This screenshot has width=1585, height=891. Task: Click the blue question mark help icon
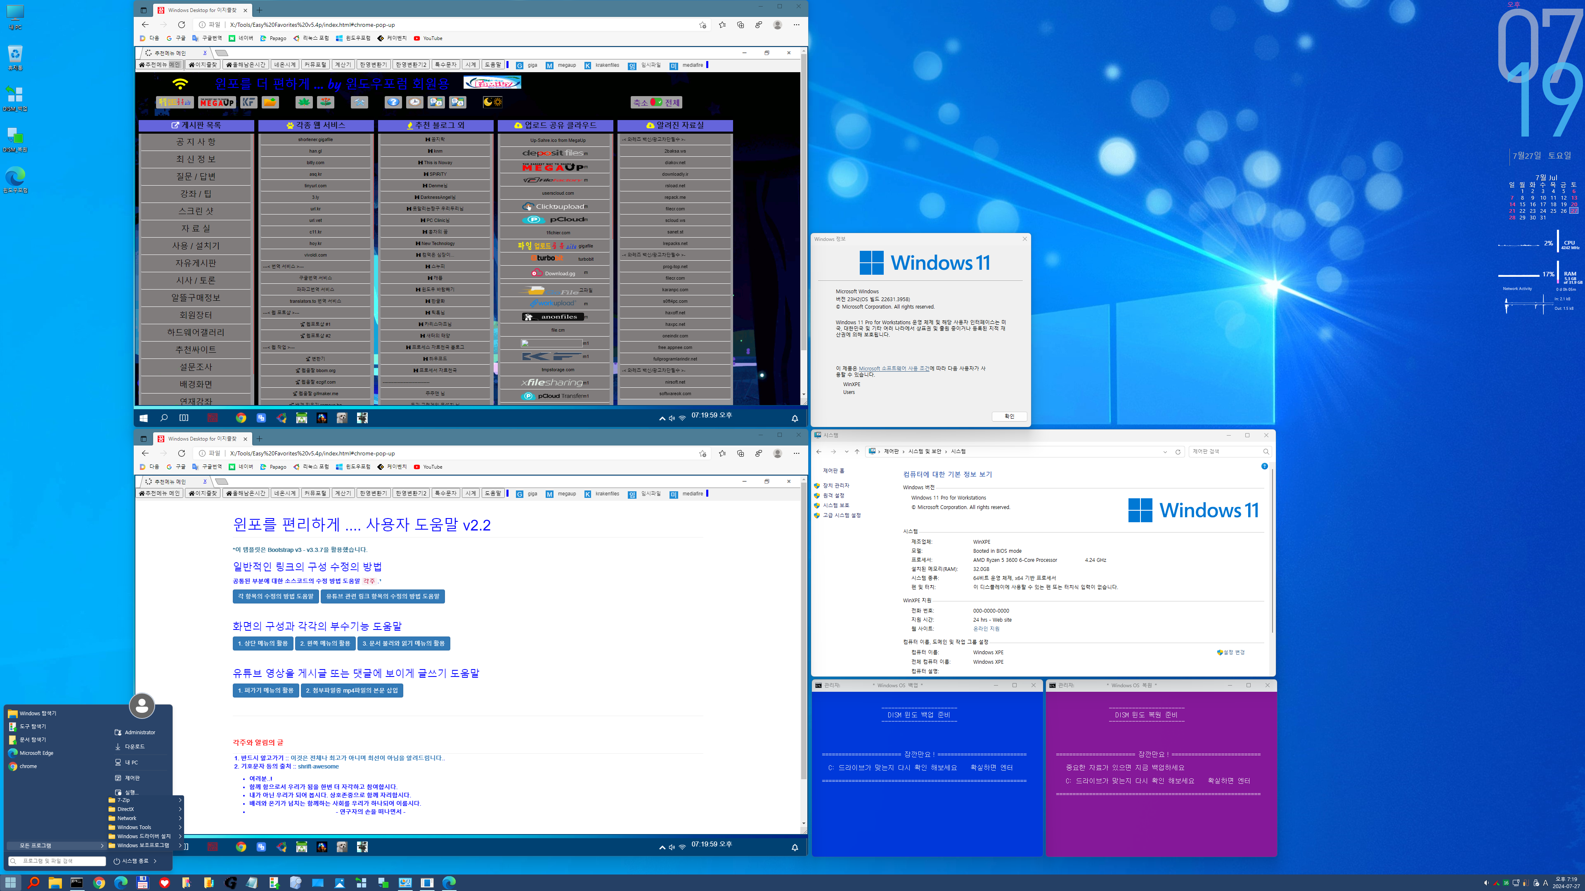pyautogui.click(x=393, y=102)
